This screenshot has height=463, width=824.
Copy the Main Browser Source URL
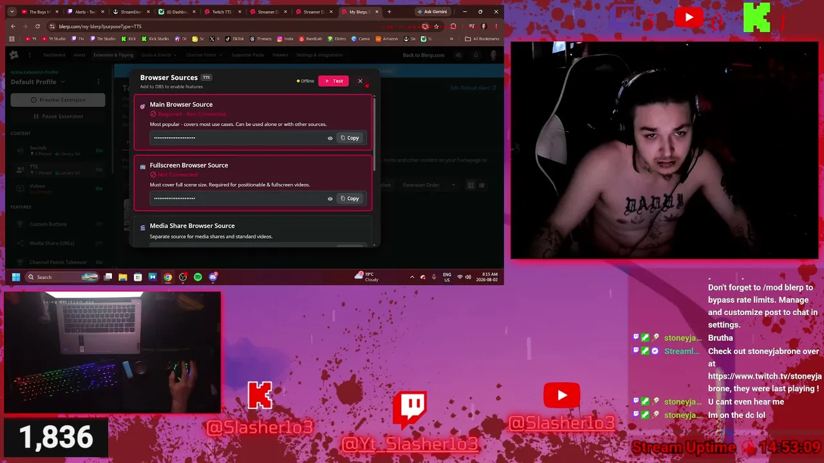coord(350,138)
